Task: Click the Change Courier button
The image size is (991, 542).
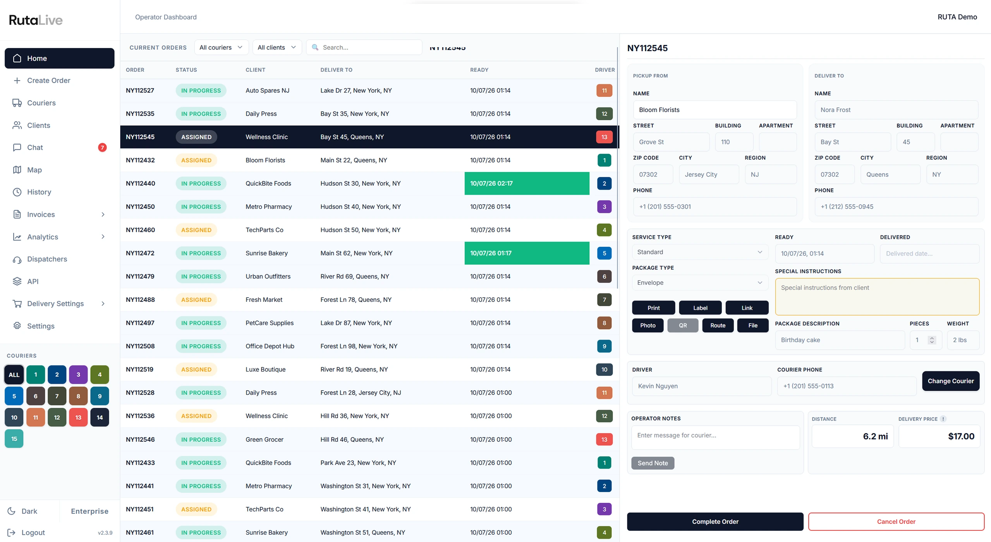Action: coord(950,381)
